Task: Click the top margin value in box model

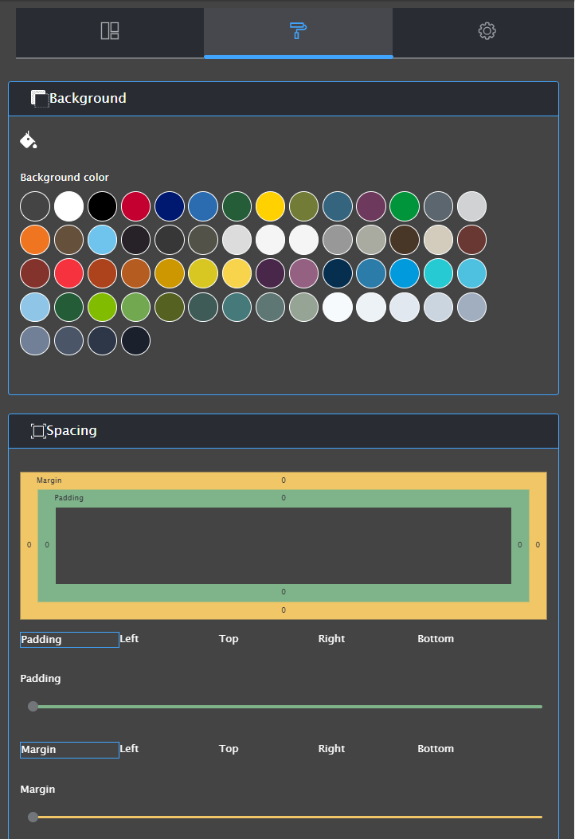Action: point(283,480)
